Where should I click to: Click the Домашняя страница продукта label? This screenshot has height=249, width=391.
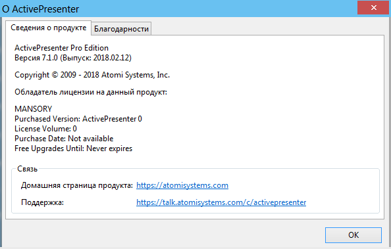[x=77, y=185]
